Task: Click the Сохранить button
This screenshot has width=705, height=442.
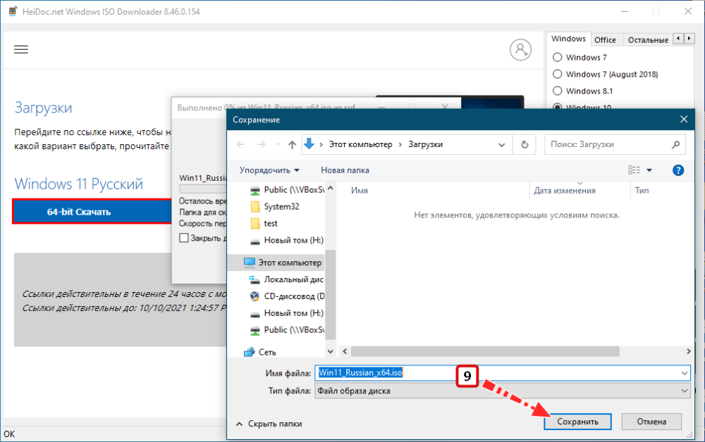Action: point(577,422)
